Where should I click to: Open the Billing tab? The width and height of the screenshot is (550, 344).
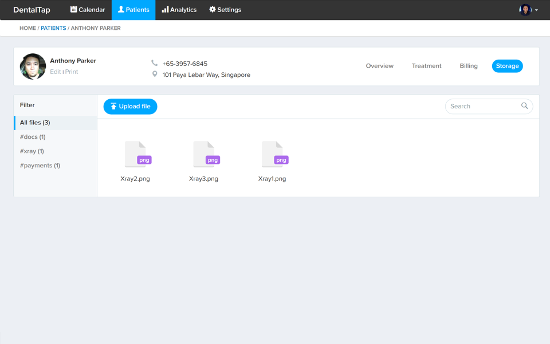point(469,66)
